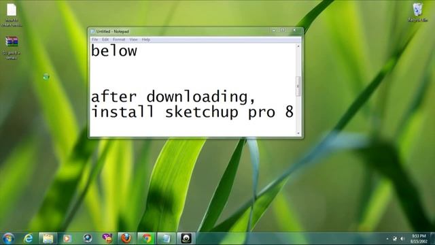Select the text document desktop icon
This screenshot has height=245, width=435.
tap(12, 15)
